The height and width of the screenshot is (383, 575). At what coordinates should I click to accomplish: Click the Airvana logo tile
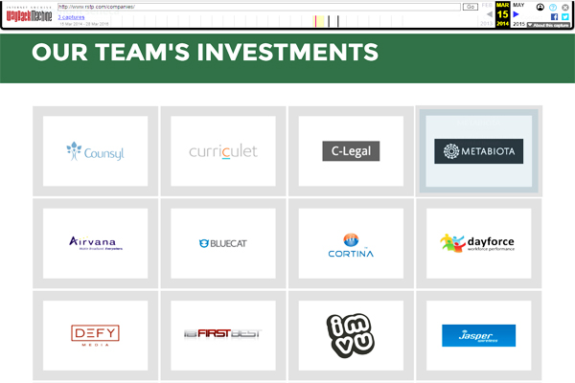pos(95,243)
